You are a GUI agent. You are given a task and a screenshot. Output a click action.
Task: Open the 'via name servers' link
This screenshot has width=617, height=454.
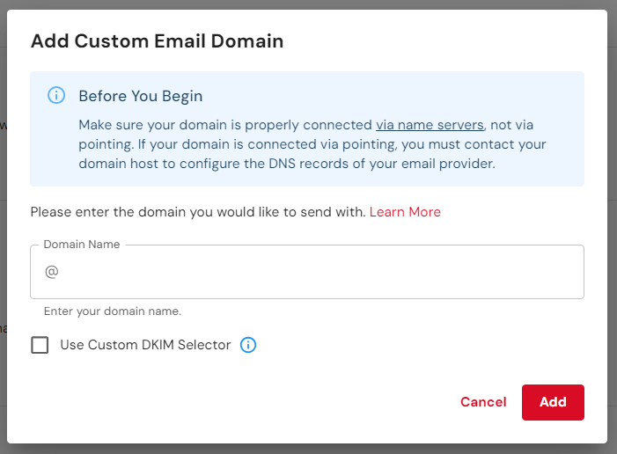(x=430, y=125)
